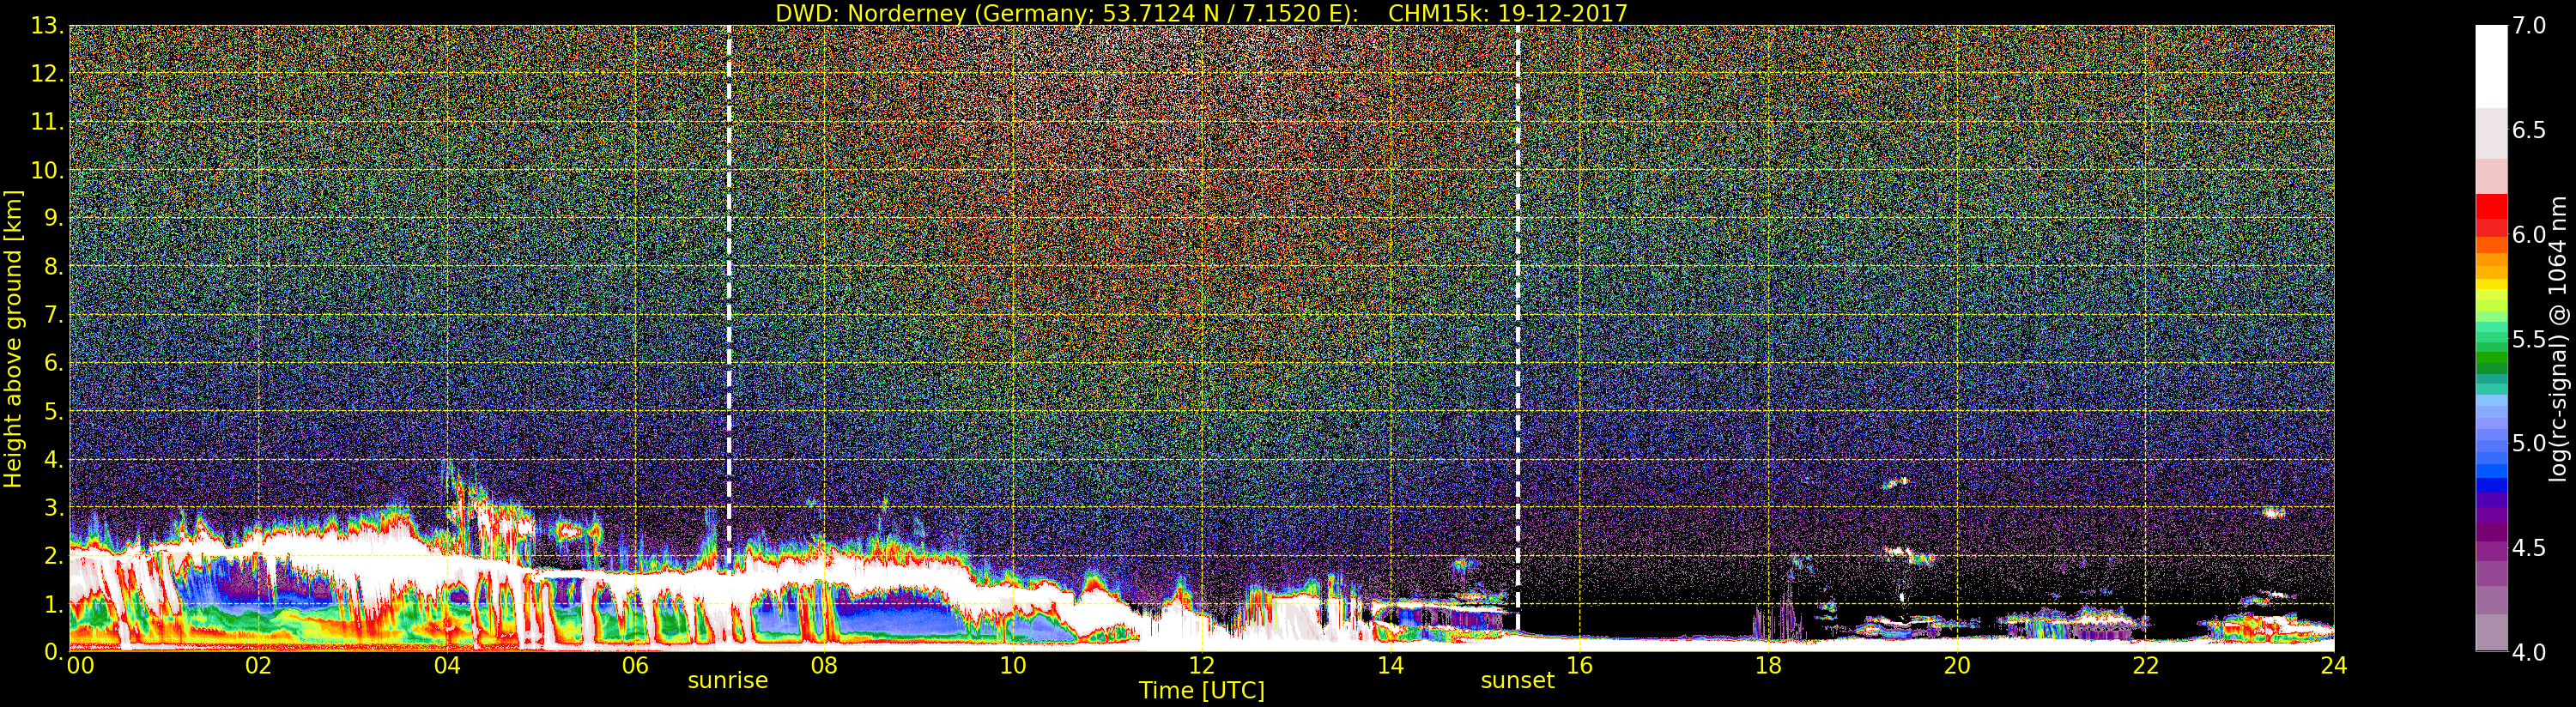Click the colorbar tick label '7.0'

(2529, 26)
